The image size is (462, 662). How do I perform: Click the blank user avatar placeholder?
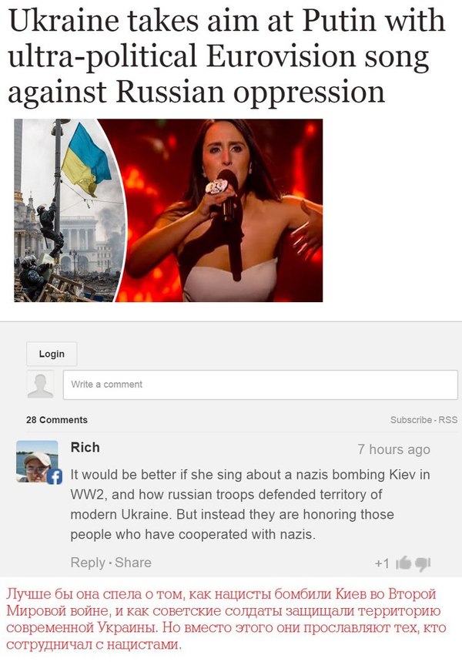(40, 385)
